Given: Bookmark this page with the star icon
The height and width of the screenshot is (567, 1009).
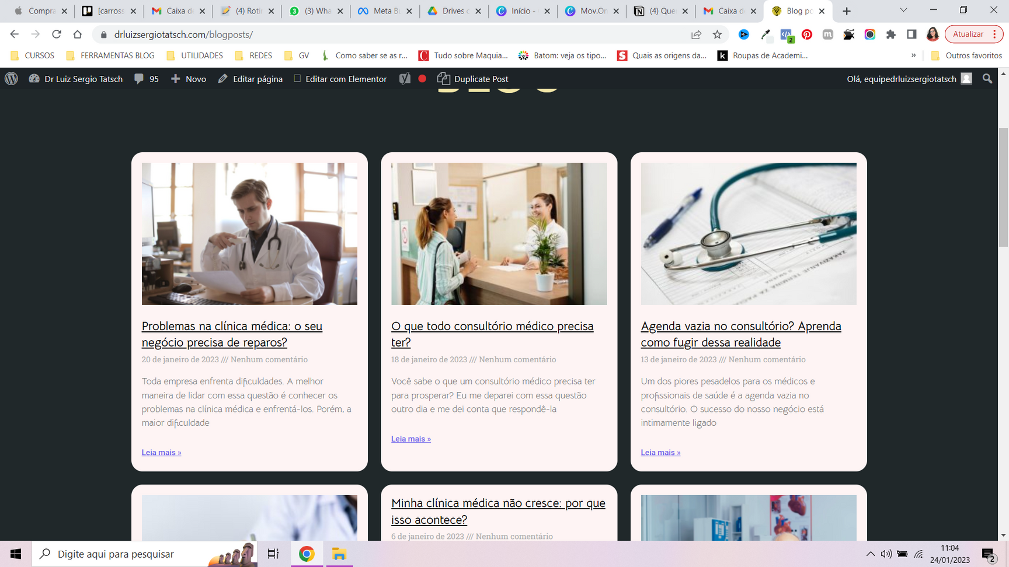Looking at the screenshot, I should click(x=717, y=34).
